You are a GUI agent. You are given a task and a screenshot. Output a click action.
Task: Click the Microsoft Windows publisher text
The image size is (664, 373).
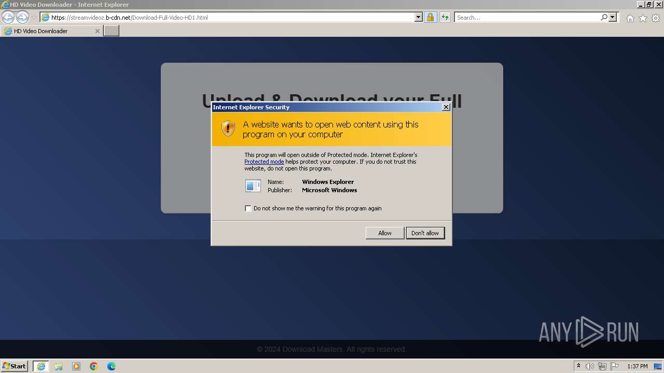[x=329, y=190]
